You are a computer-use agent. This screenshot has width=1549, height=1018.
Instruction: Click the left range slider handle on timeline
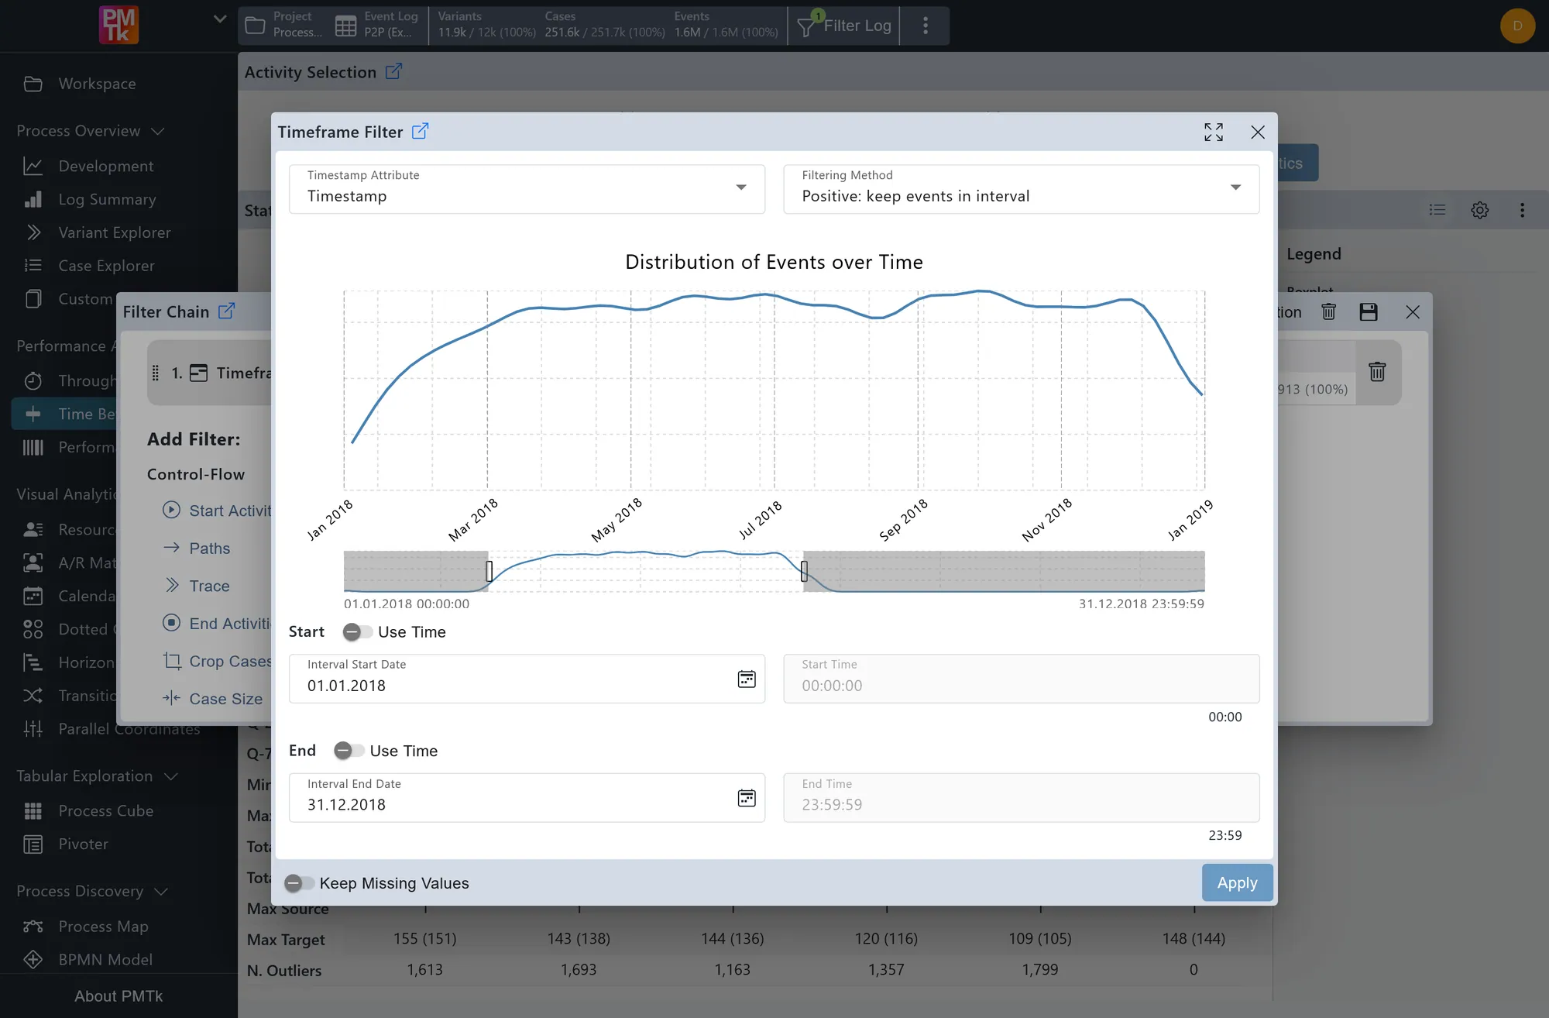[x=489, y=572]
